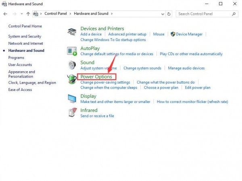Change Windows To Go startup options
The height and width of the screenshot is (181, 242).
click(x=113, y=40)
